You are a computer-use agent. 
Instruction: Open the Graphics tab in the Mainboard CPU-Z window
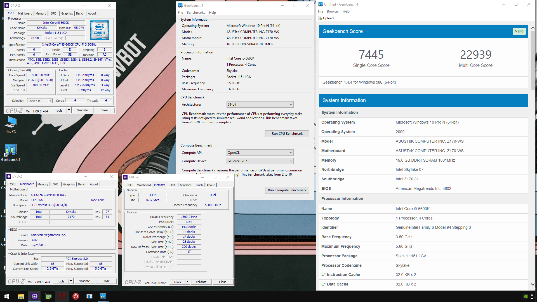tap(69, 184)
